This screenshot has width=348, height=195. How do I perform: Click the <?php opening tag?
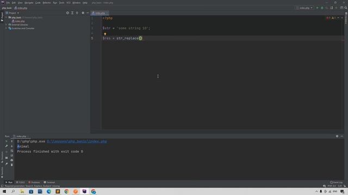pyautogui.click(x=108, y=18)
